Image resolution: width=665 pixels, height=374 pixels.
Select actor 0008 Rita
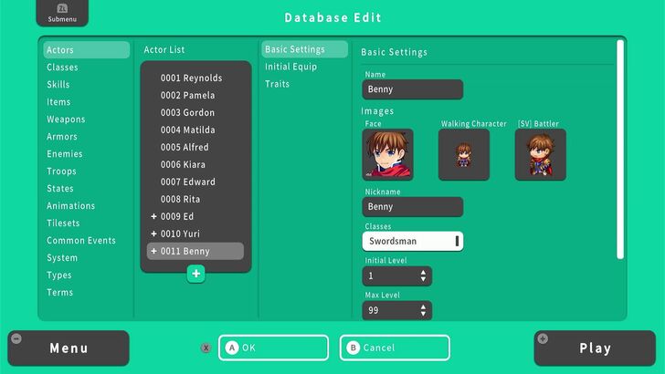point(195,200)
